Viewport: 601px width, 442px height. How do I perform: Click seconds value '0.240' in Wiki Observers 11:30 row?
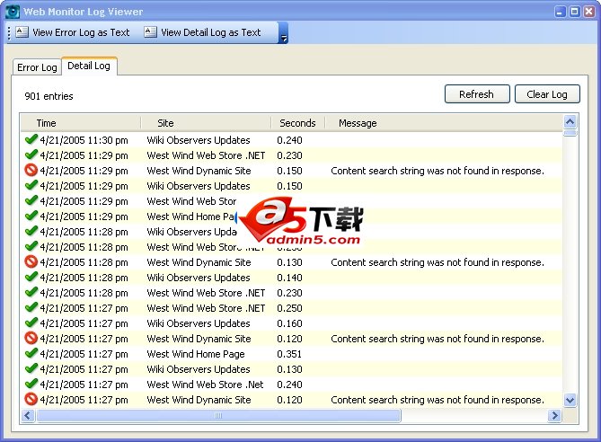[x=289, y=140]
